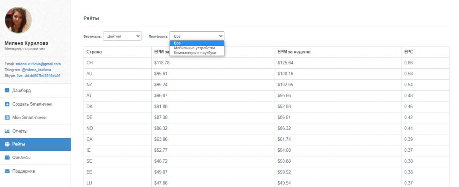Viewport: 459px width, 187px height.
Task: Click the Dashboard grid icon in sidebar
Action: coord(7,90)
